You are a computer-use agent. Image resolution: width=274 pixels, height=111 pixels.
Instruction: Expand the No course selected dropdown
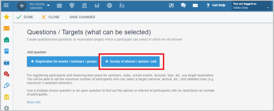click(x=39, y=6)
